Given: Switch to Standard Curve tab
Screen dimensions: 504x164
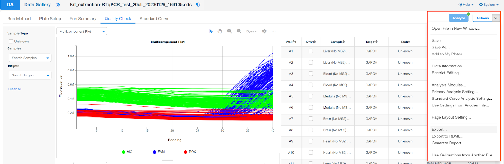Looking at the screenshot, I should [x=154, y=19].
